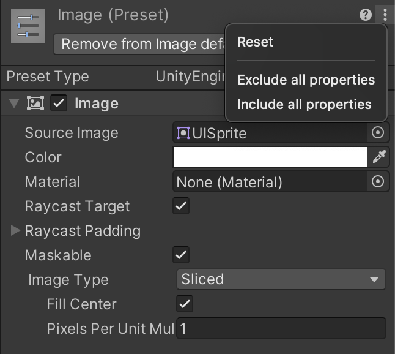
Task: Click the Color eyedropper tool
Action: click(379, 157)
